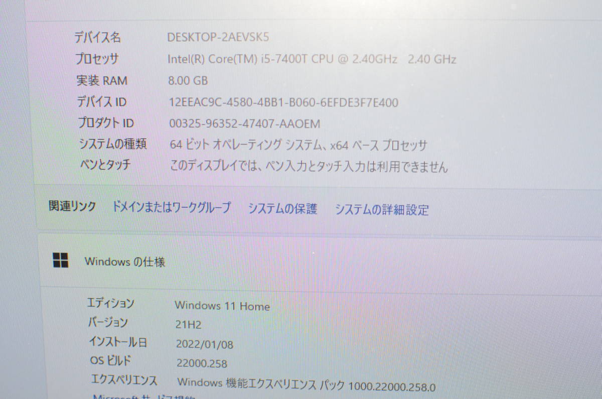Image resolution: width=602 pixels, height=399 pixels.
Task: Click the バージョン label
Action: coord(108,323)
